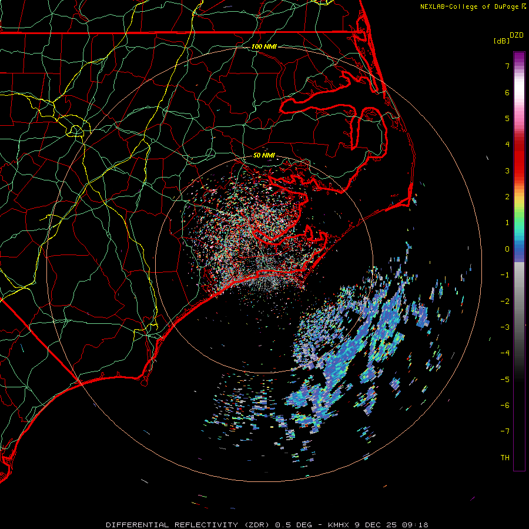This screenshot has height=529, width=529.
Task: Click the purple top of the color bar
Action: coord(519,56)
